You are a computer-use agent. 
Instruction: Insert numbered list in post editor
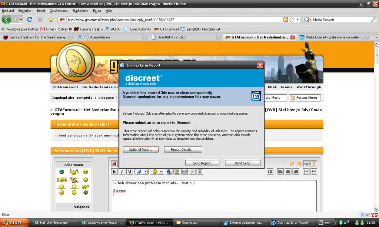306,172
